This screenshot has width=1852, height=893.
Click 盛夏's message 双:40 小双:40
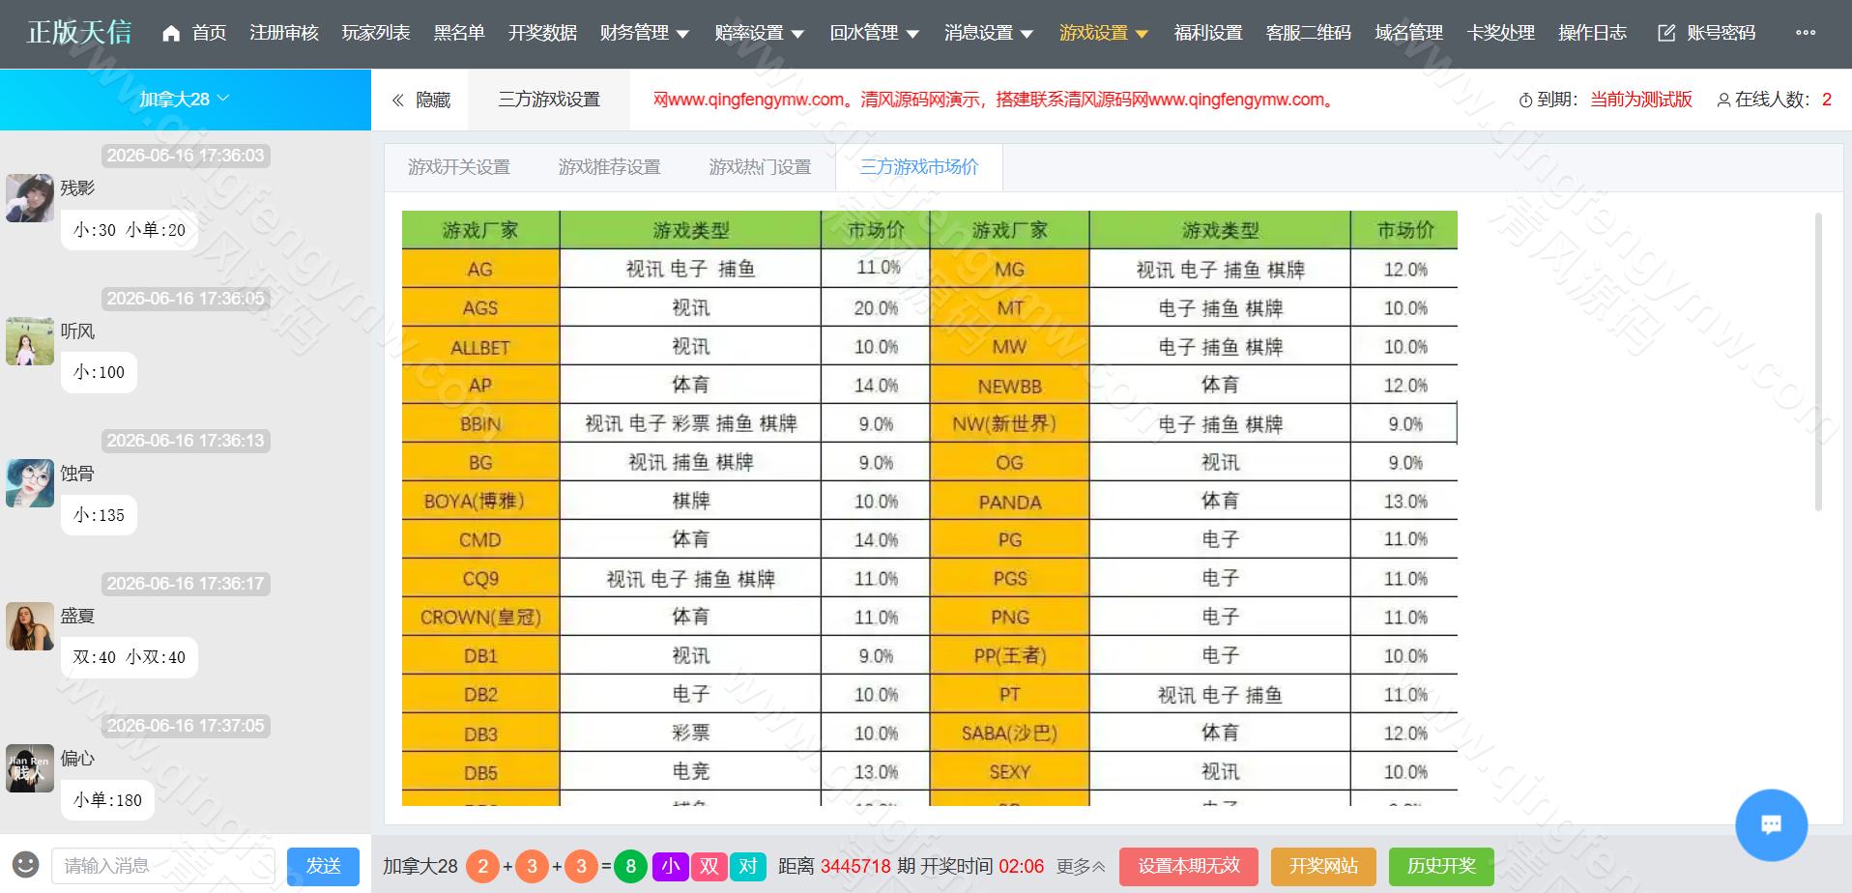(130, 657)
